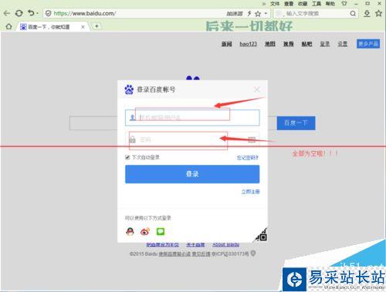
Task: Click the 关于百度 footer link
Action: [195, 245]
